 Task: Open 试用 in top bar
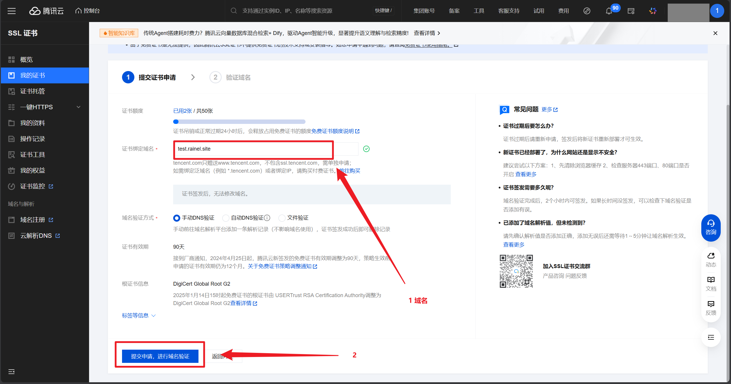click(539, 11)
